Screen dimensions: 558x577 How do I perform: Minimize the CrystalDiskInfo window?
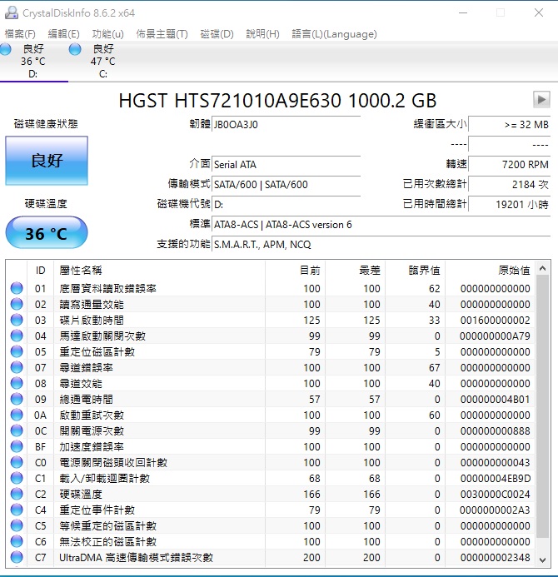(x=463, y=12)
